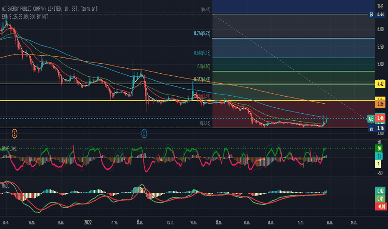Click the 0.5(4.80) Fibonacci level label
This screenshot has height=229, width=388.
(x=204, y=66)
